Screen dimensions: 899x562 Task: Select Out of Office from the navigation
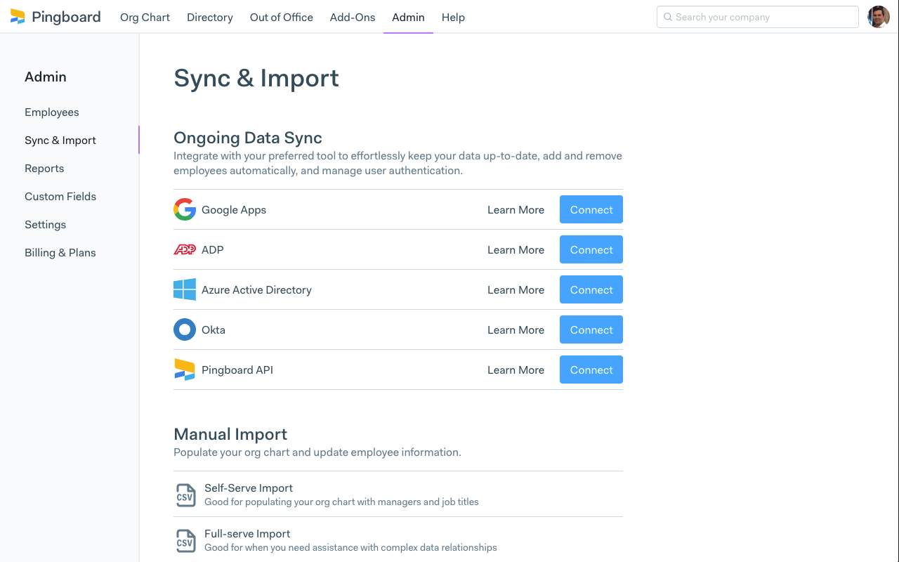tap(281, 17)
